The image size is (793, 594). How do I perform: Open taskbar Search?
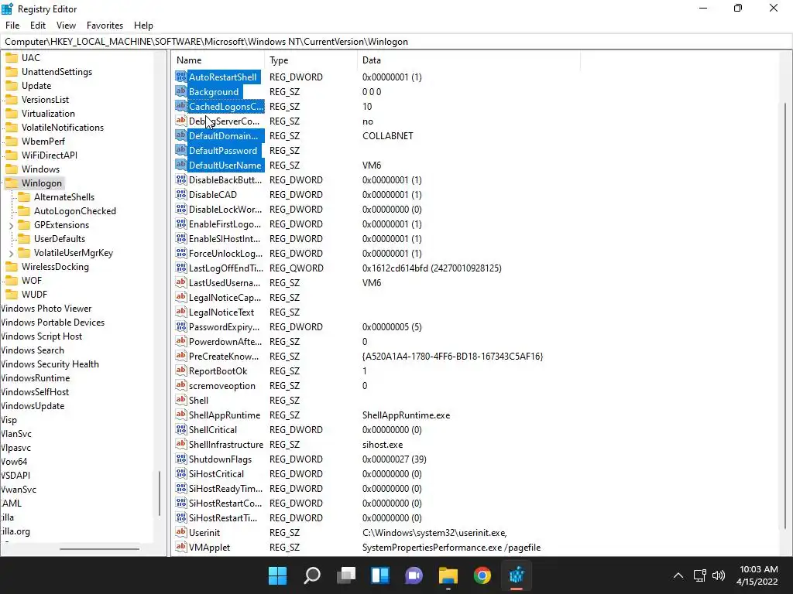tap(311, 575)
